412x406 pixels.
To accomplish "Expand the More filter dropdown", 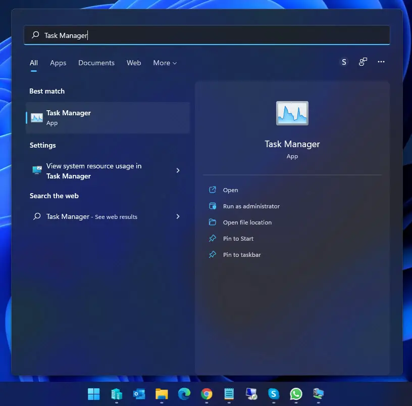I will point(165,63).
